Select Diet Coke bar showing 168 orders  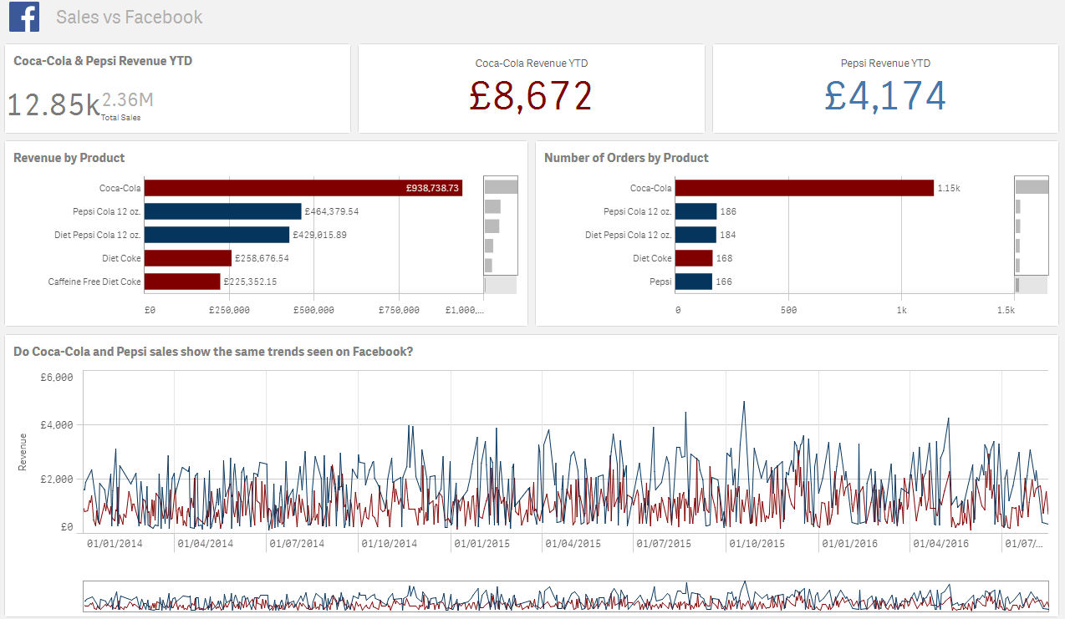pos(693,258)
